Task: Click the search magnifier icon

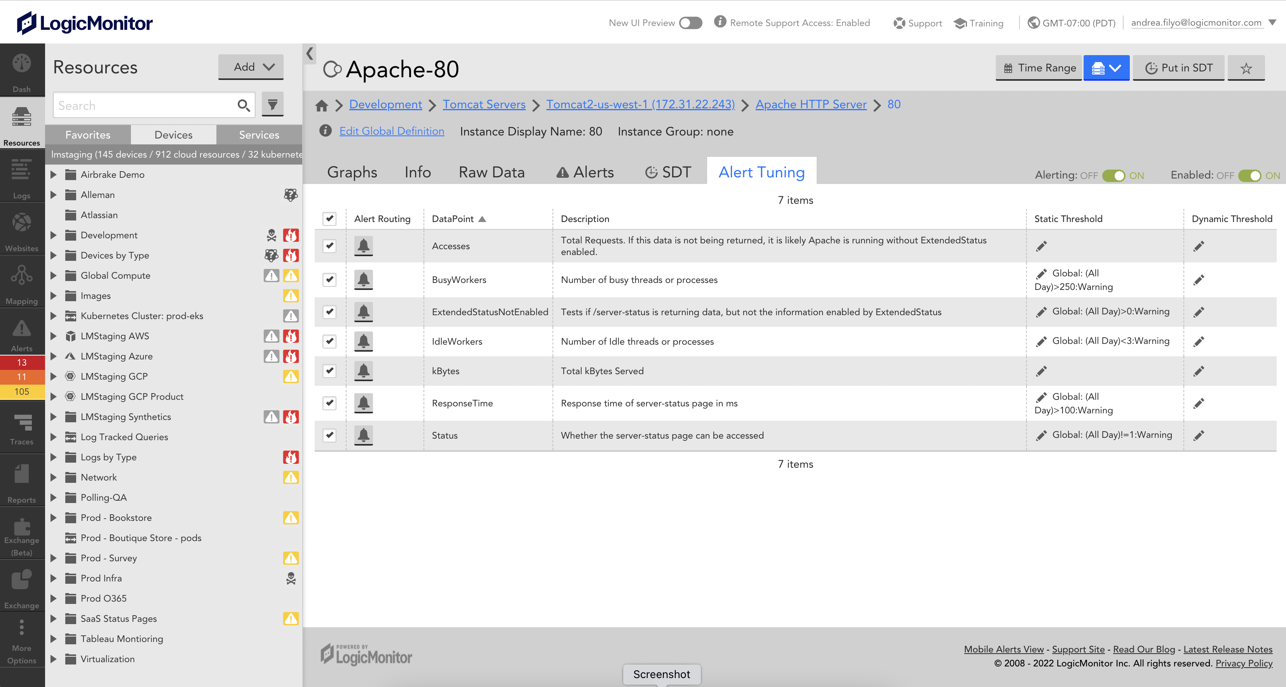Action: (244, 105)
